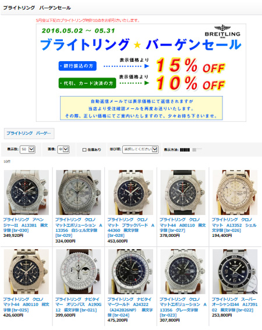Open the Chronomat 44 br-025 product link
The image size is (262, 330).
pos(26,304)
